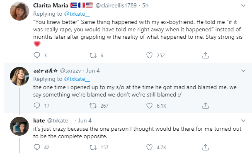Image resolution: width=252 pixels, height=153 pixels.
Task: Reply to kate's tweet with 42 replies
Action: coord(37,147)
